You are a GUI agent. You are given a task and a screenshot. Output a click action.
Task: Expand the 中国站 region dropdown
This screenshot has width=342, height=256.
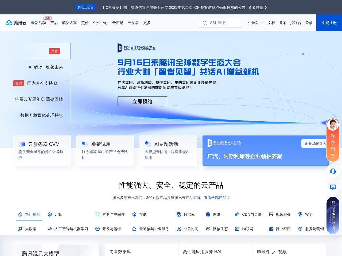pyautogui.click(x=256, y=23)
